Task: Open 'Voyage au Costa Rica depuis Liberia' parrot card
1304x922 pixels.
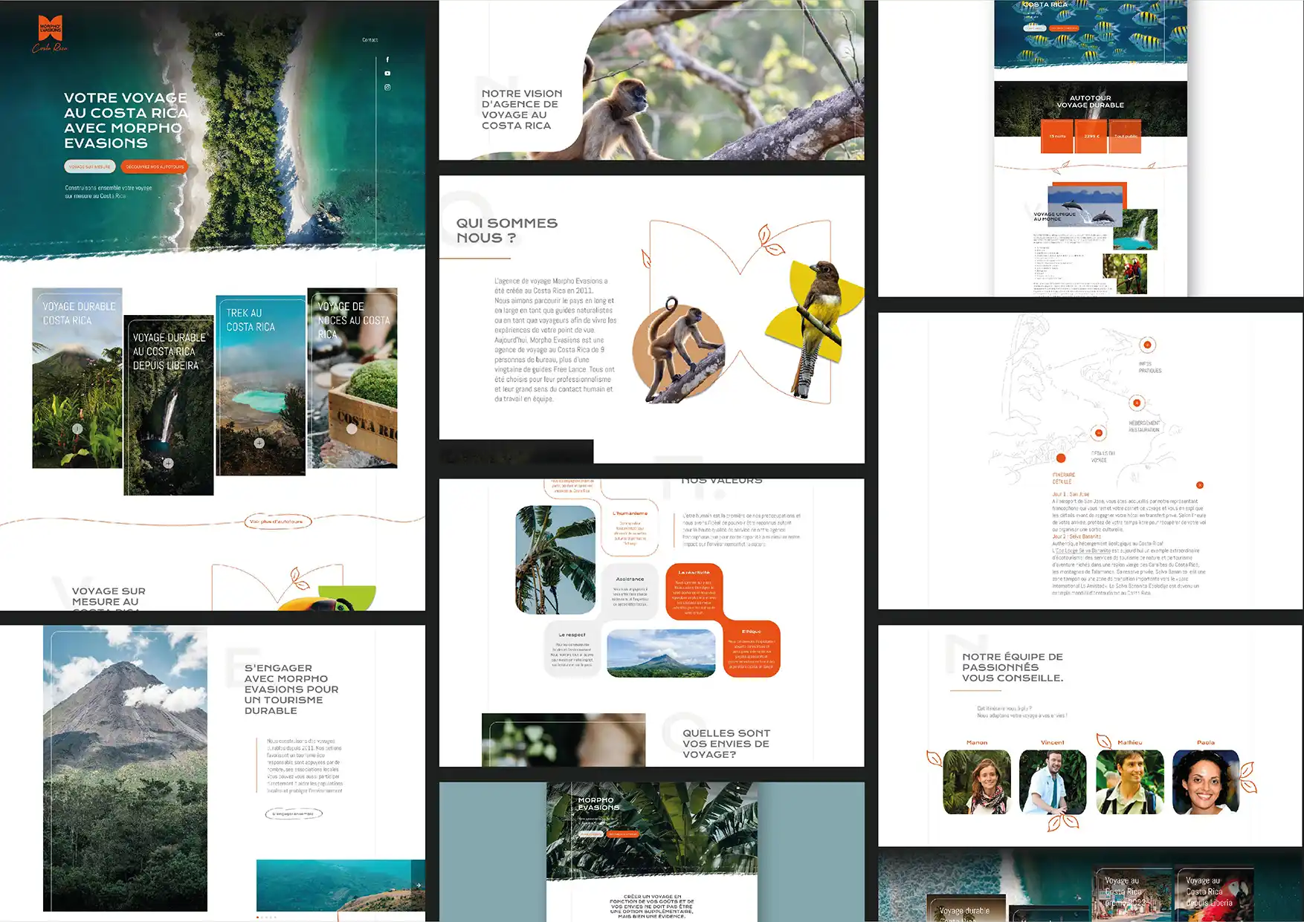Action: (1214, 895)
